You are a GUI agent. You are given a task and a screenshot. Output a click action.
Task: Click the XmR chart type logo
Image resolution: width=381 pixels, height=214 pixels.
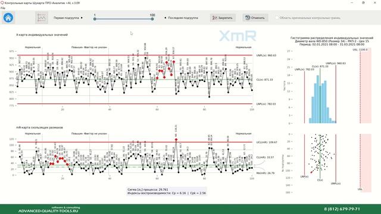(x=238, y=36)
